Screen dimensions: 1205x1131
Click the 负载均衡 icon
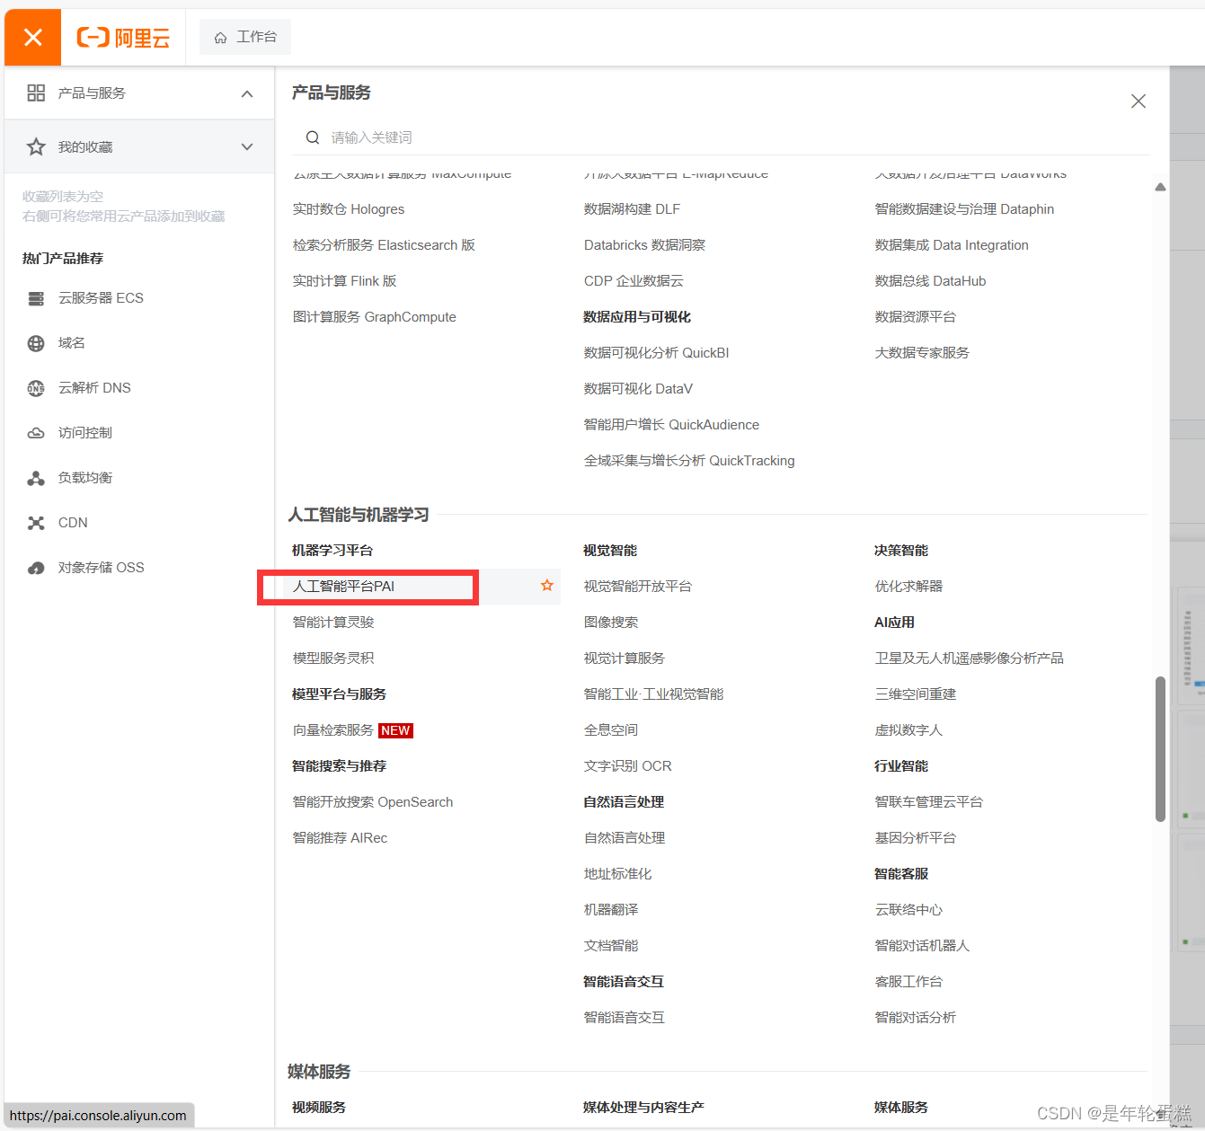[x=36, y=478]
